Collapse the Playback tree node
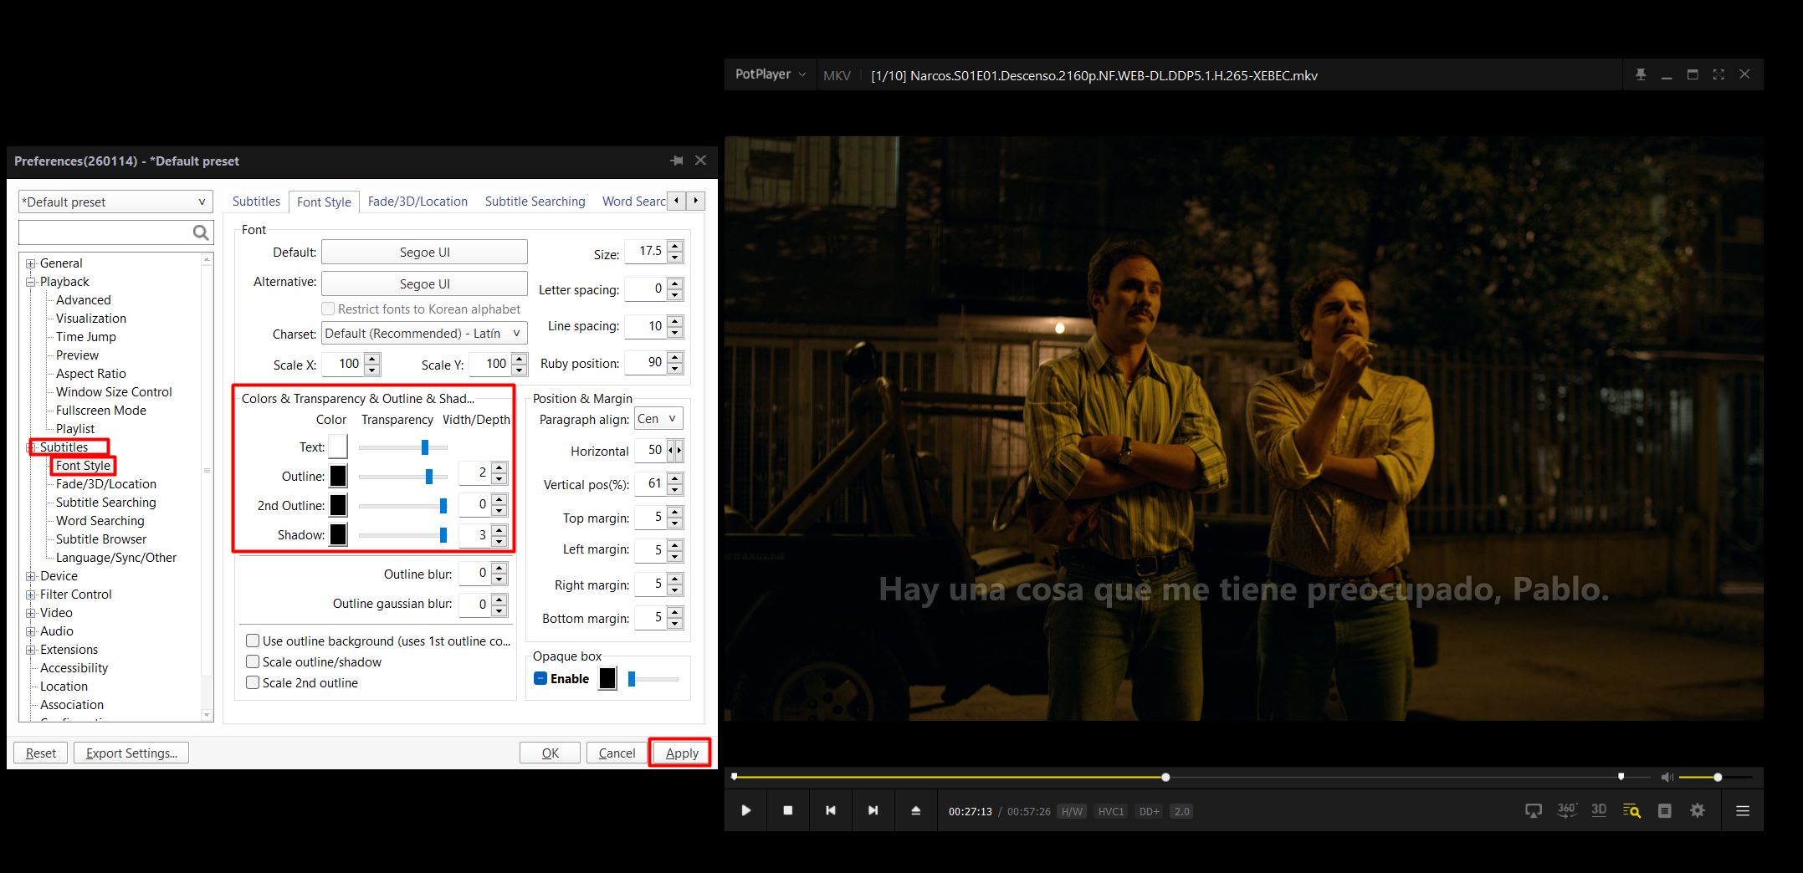Image resolution: width=1803 pixels, height=873 pixels. 31,282
